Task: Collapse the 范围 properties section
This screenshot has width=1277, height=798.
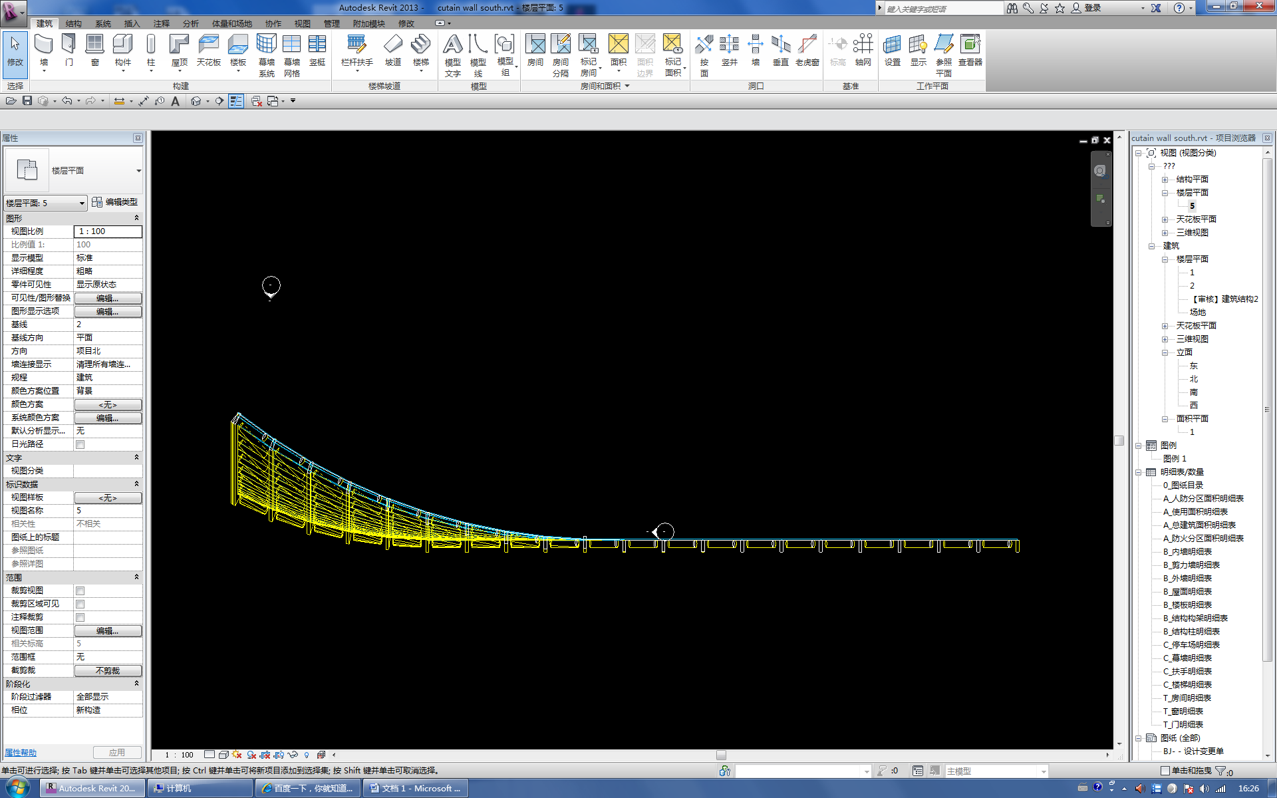Action: pos(136,577)
